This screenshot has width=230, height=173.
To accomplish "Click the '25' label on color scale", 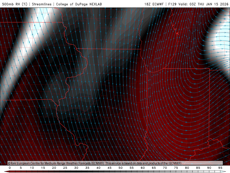I will (x=65, y=168).
